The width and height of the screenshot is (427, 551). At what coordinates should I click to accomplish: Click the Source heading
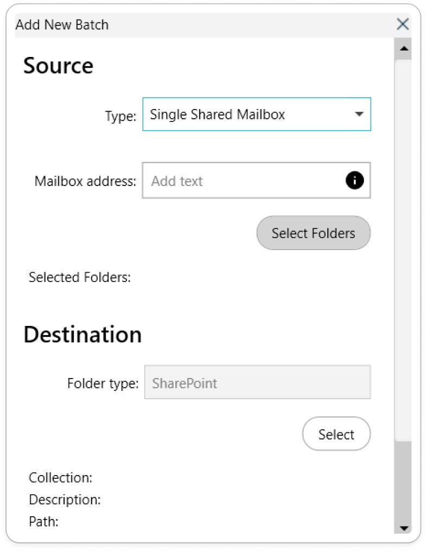point(59,66)
